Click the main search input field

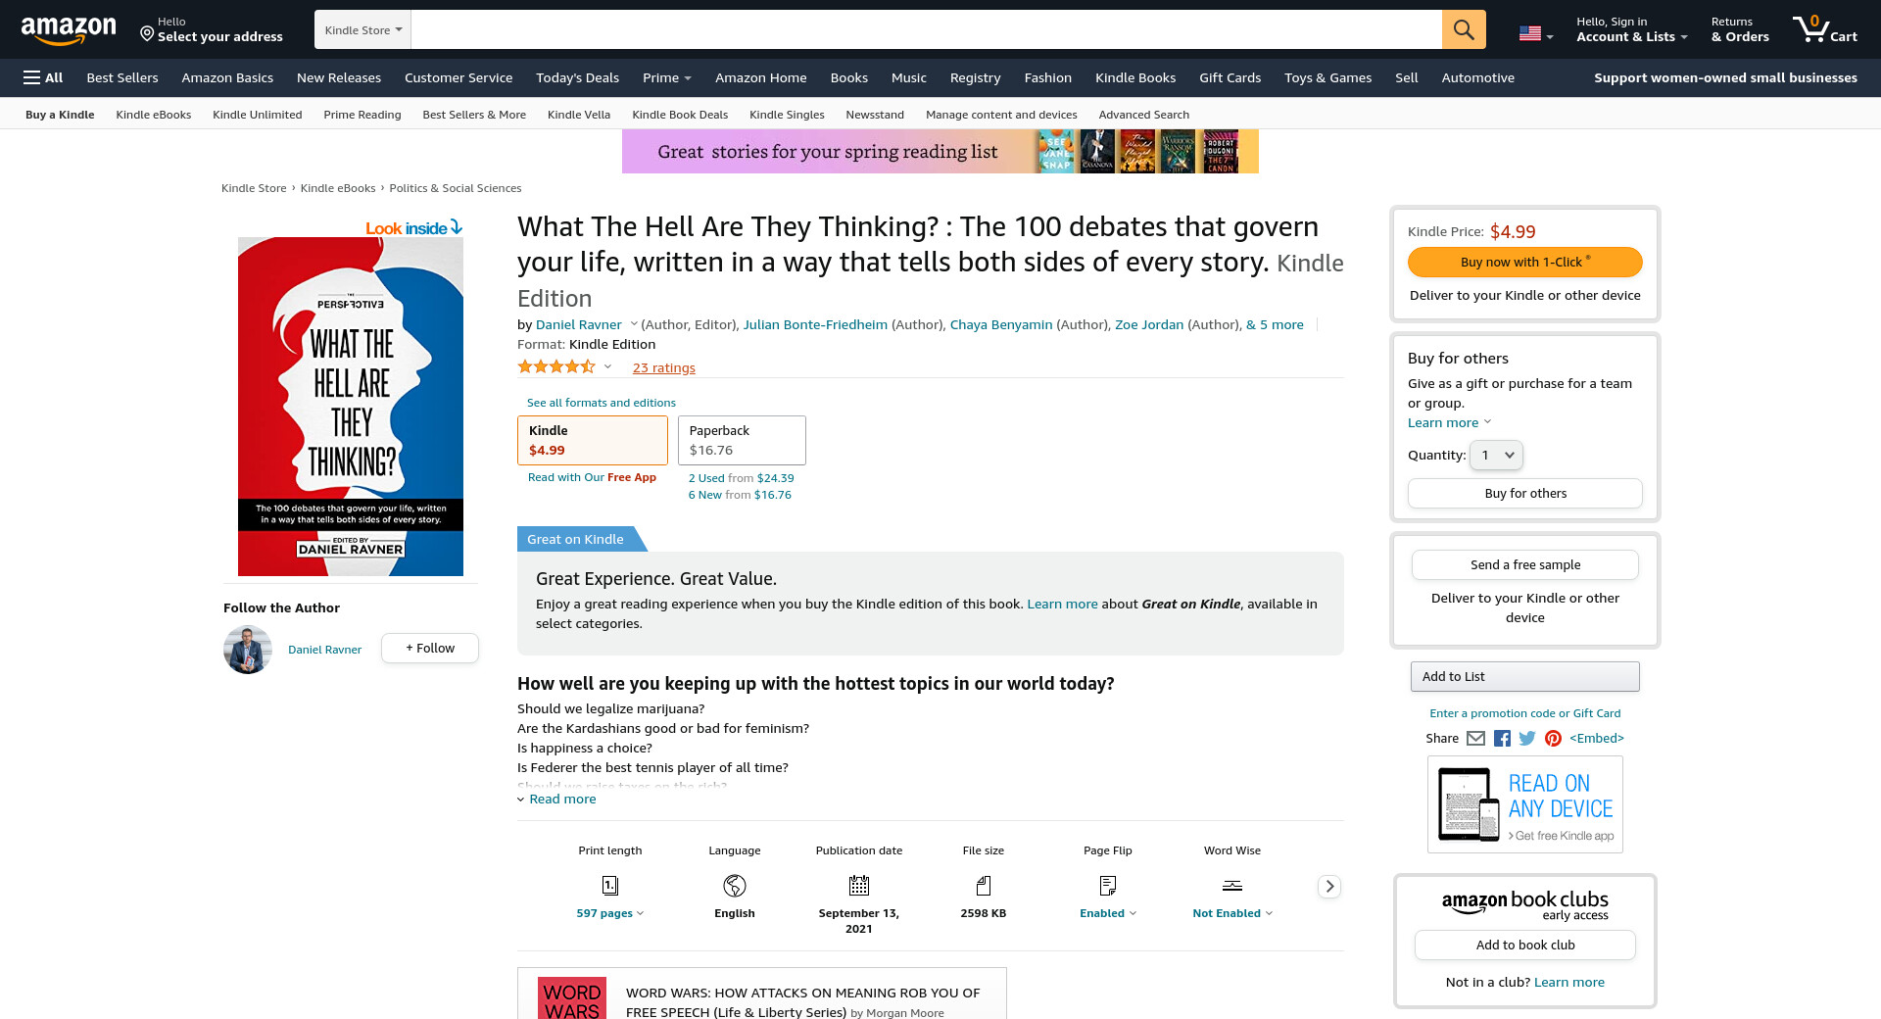[926, 29]
